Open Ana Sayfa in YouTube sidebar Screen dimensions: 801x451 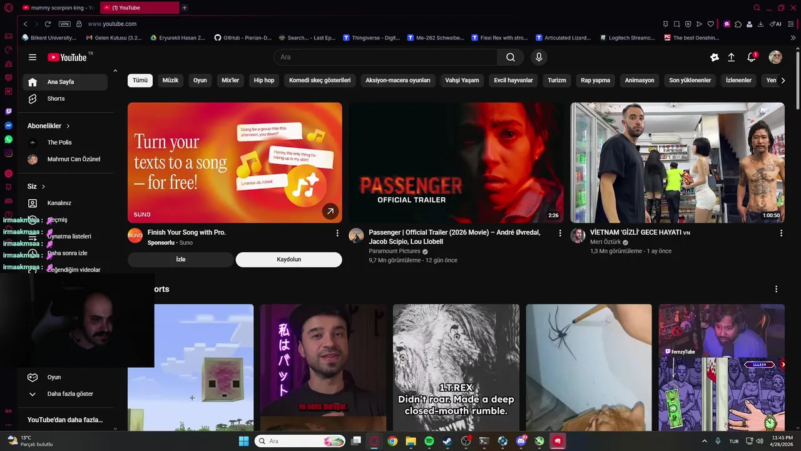tap(65, 82)
